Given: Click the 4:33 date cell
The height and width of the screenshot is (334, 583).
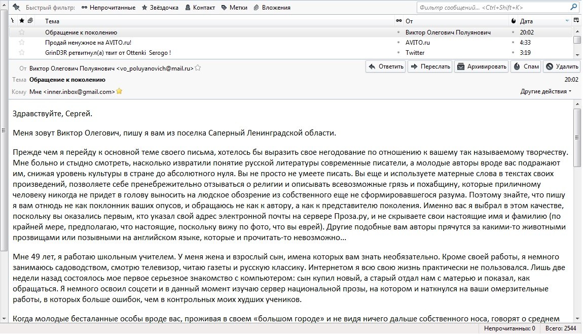Looking at the screenshot, I should tap(525, 43).
